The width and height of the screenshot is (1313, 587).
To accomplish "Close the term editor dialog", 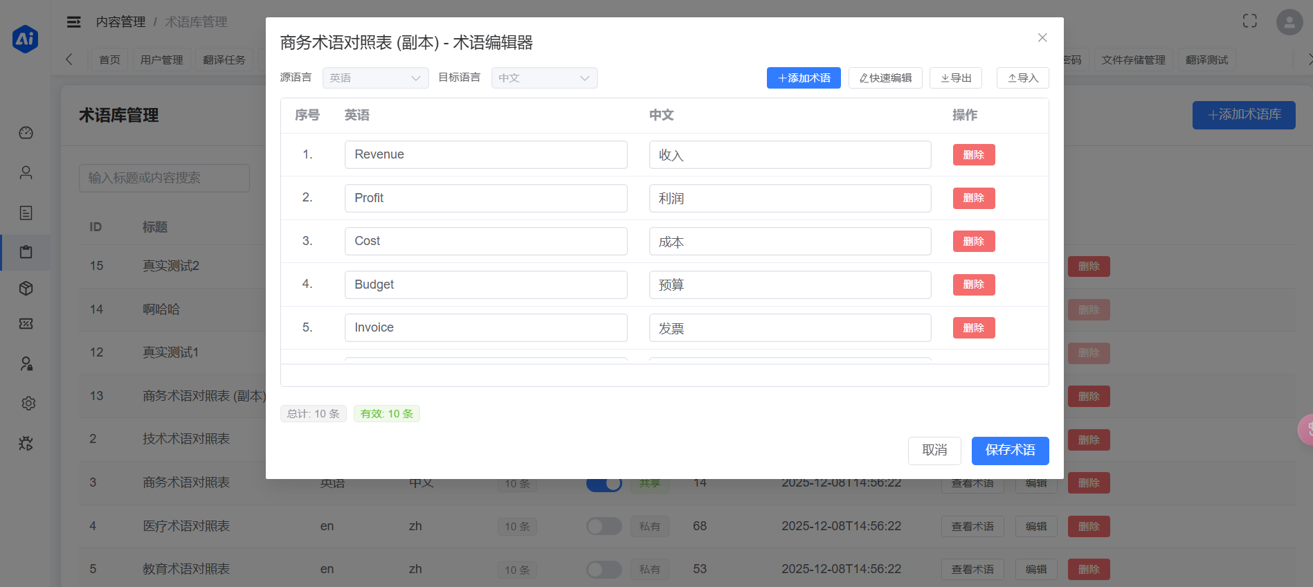I will pos(1042,38).
